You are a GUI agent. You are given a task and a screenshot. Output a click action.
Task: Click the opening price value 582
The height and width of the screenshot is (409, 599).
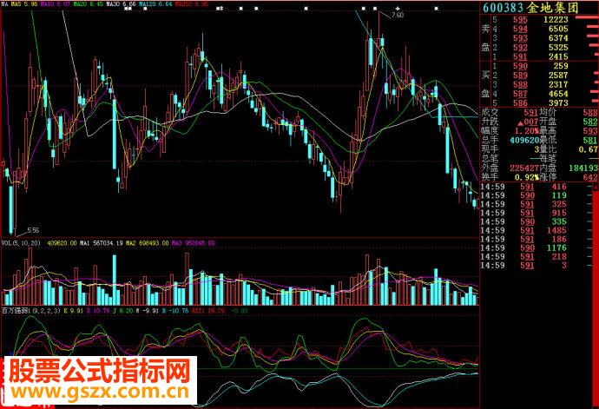click(x=590, y=122)
